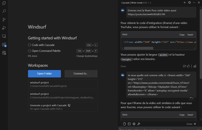Screen dimensions: 202x130
Task: Open the Extensions view with badge 2
Action: [4, 45]
